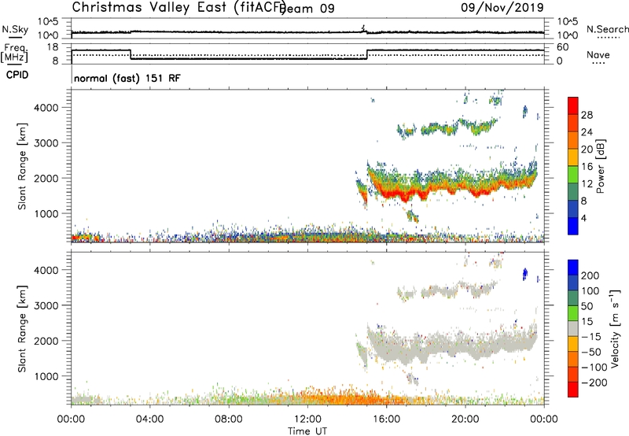
Task: Click the 'N.Sky' legend label
Action: coord(15,29)
